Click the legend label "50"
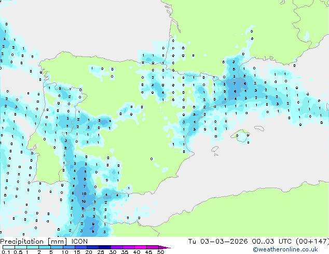 pos(161,252)
